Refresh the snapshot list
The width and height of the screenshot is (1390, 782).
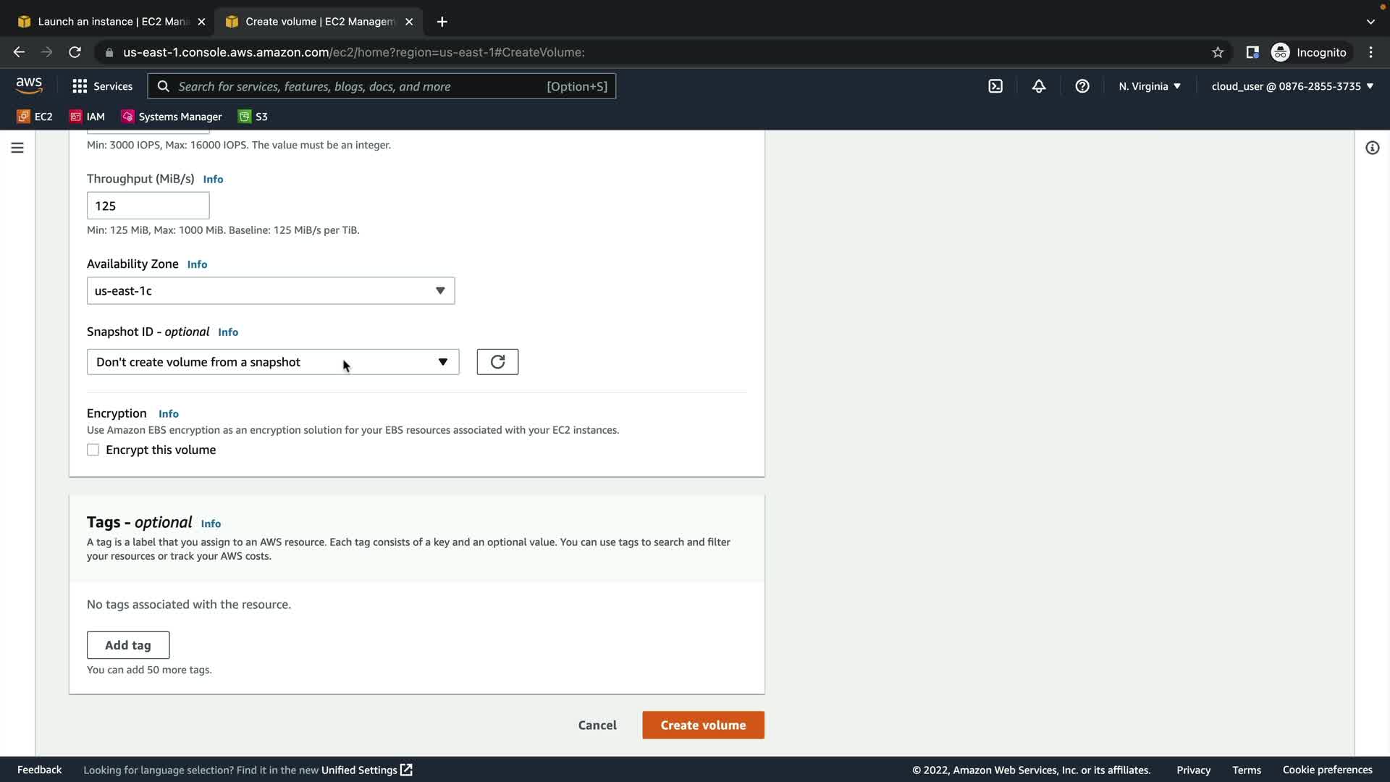[497, 362]
